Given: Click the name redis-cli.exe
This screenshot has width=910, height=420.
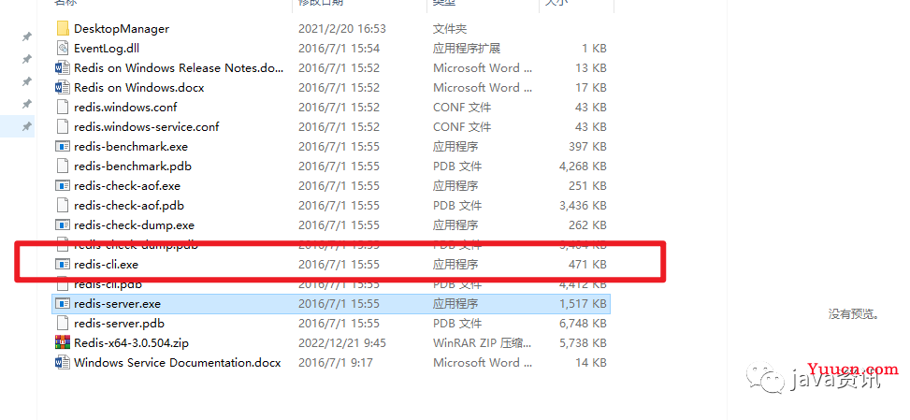Looking at the screenshot, I should [x=107, y=265].
